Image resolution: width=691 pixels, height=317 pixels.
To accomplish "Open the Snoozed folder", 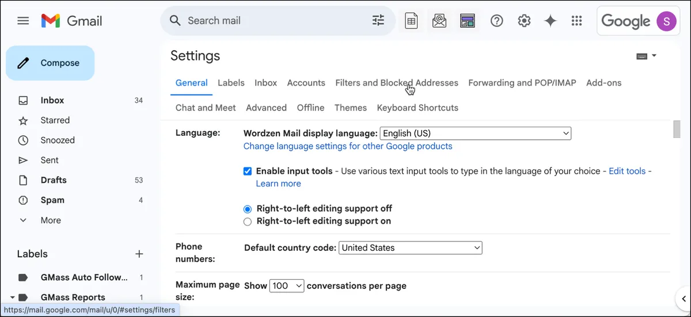I will [x=58, y=140].
